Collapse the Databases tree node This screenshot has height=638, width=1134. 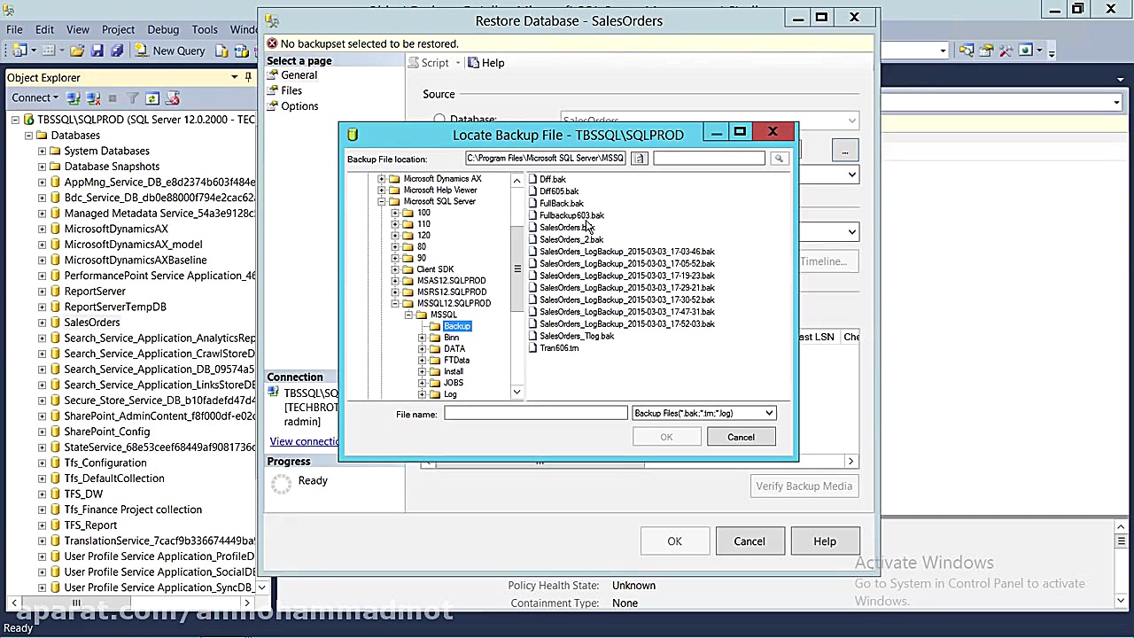29,135
